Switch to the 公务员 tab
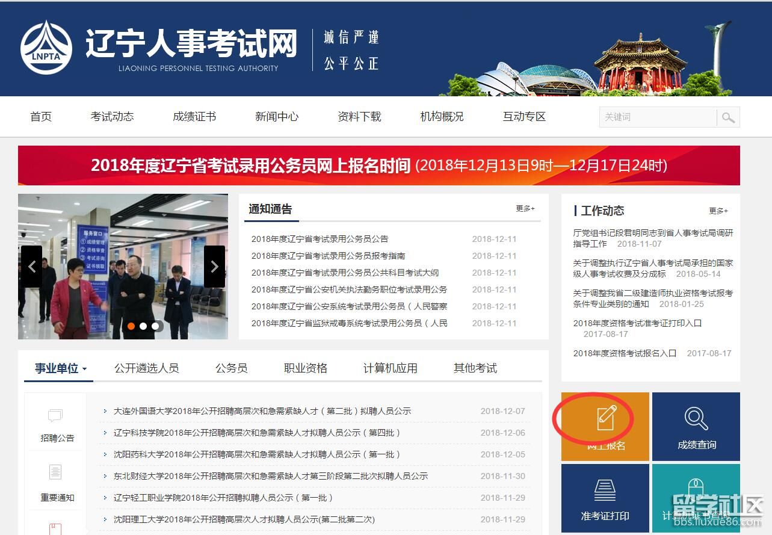Screen dimensions: 772x535 tap(231, 368)
